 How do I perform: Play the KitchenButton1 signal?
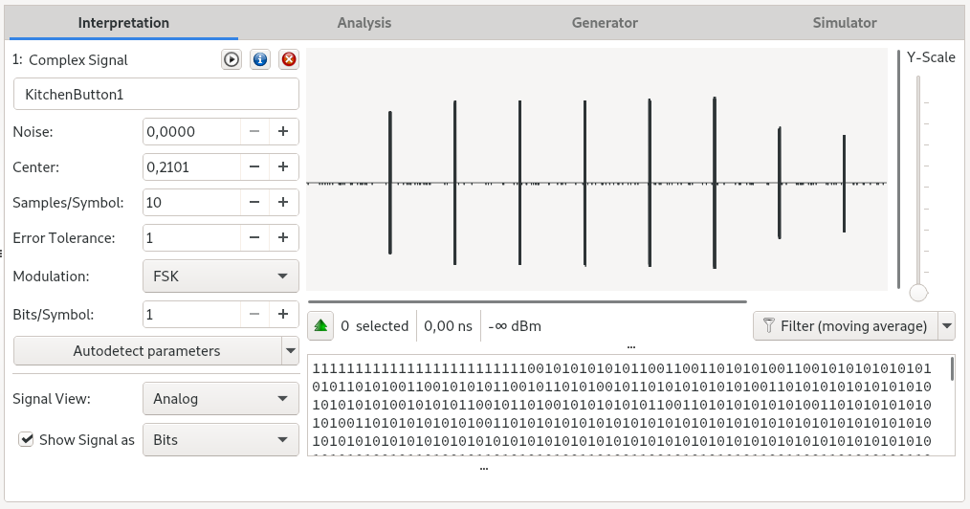pyautogui.click(x=231, y=59)
